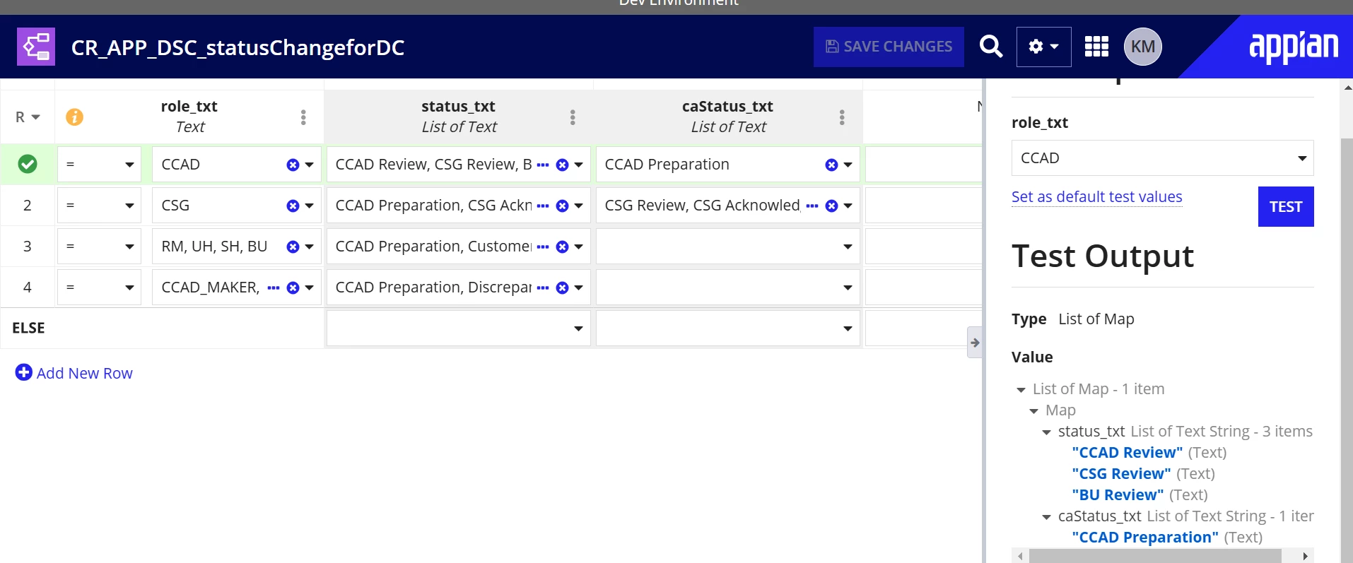Clear CCAD Preparation, CSG Ackn status values
The height and width of the screenshot is (563, 1353).
(x=562, y=206)
